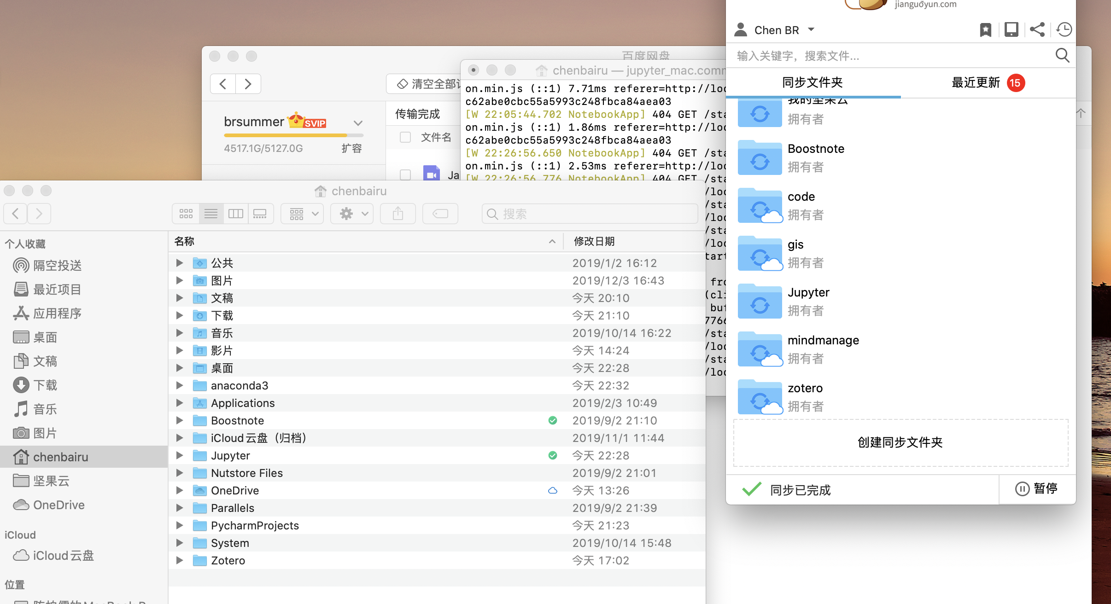The width and height of the screenshot is (1111, 604).
Task: Click 扩容 to expand Baidu storage
Action: tap(351, 148)
